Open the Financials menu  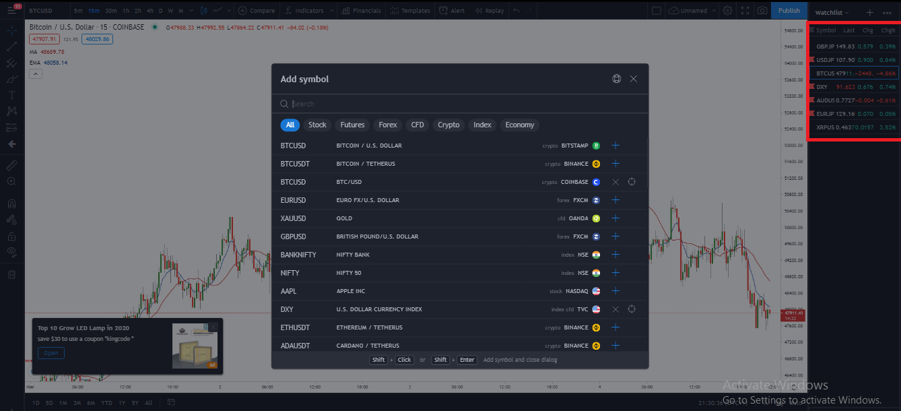[x=362, y=11]
